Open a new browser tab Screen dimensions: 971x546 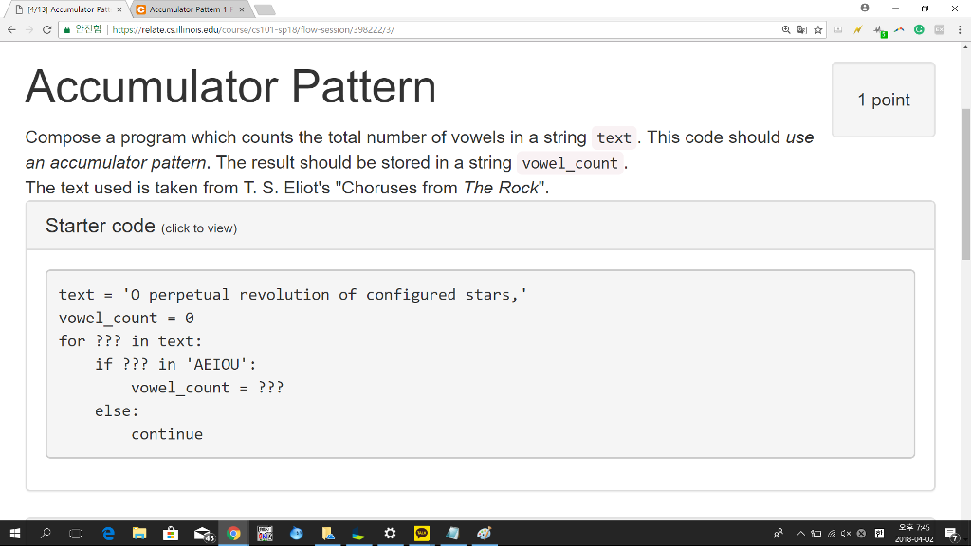(x=264, y=9)
